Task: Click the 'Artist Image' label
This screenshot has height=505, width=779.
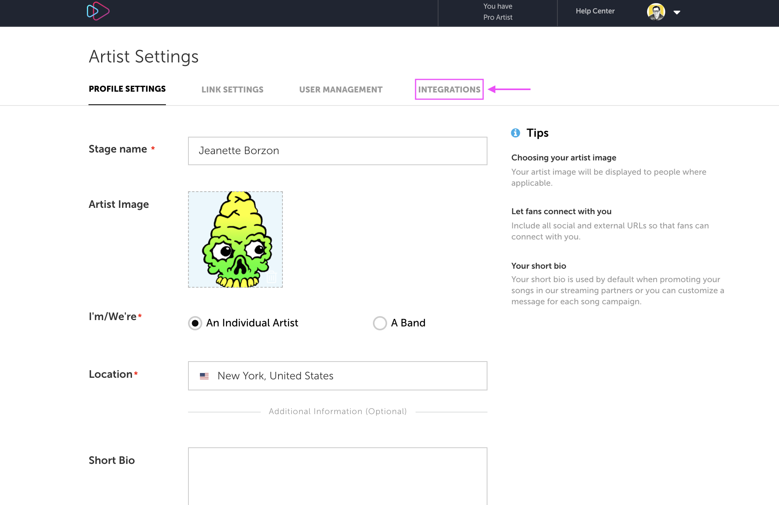Action: [119, 204]
